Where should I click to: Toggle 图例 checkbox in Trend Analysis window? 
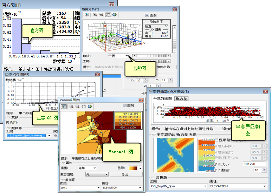click(147, 15)
